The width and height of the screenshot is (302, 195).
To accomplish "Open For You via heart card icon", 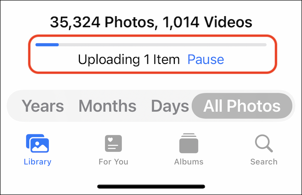I will (113, 144).
